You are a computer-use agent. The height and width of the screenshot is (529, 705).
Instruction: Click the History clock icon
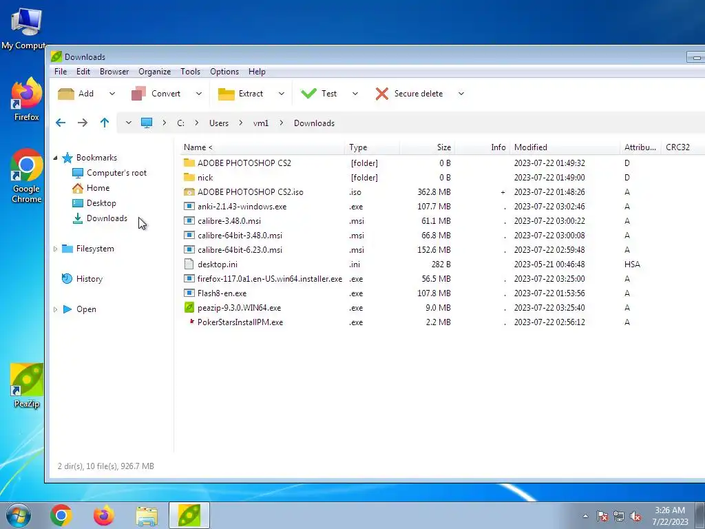point(67,279)
